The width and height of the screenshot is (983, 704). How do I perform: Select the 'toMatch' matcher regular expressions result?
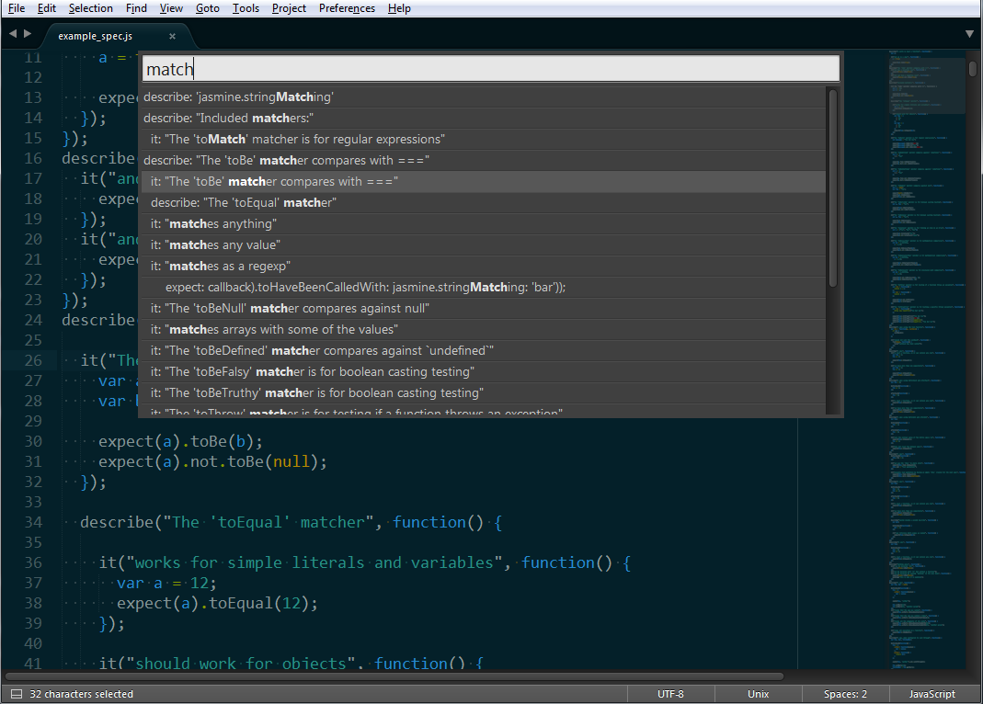coord(484,139)
